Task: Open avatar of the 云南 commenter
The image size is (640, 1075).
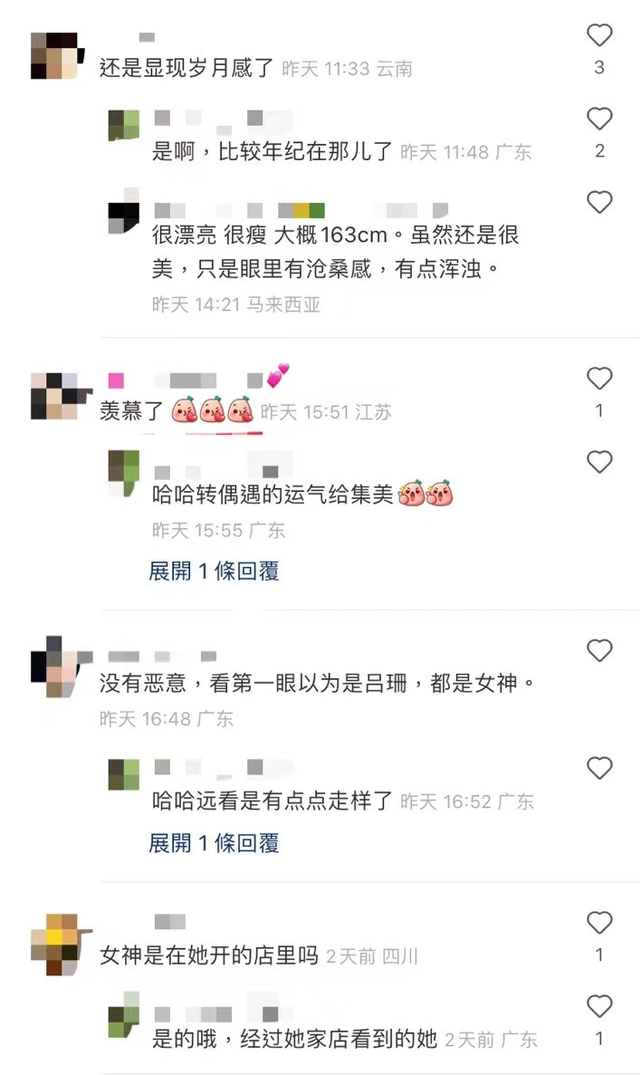Action: [x=56, y=55]
